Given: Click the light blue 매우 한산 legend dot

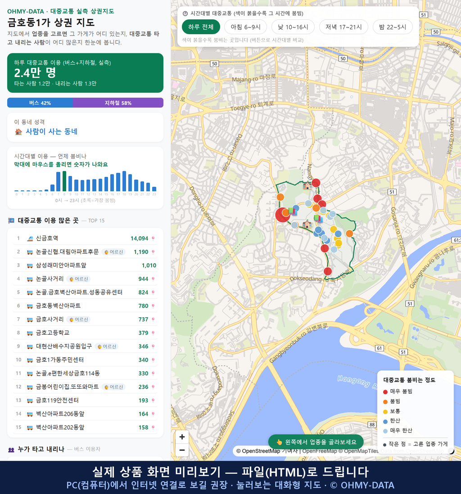Looking at the screenshot, I should (385, 431).
